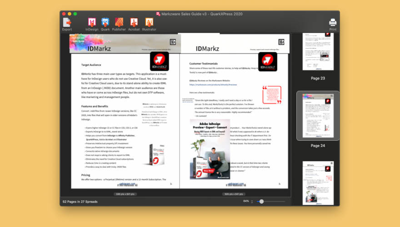Click the "Target Audience" heading
This screenshot has height=227, width=400.
(91, 65)
